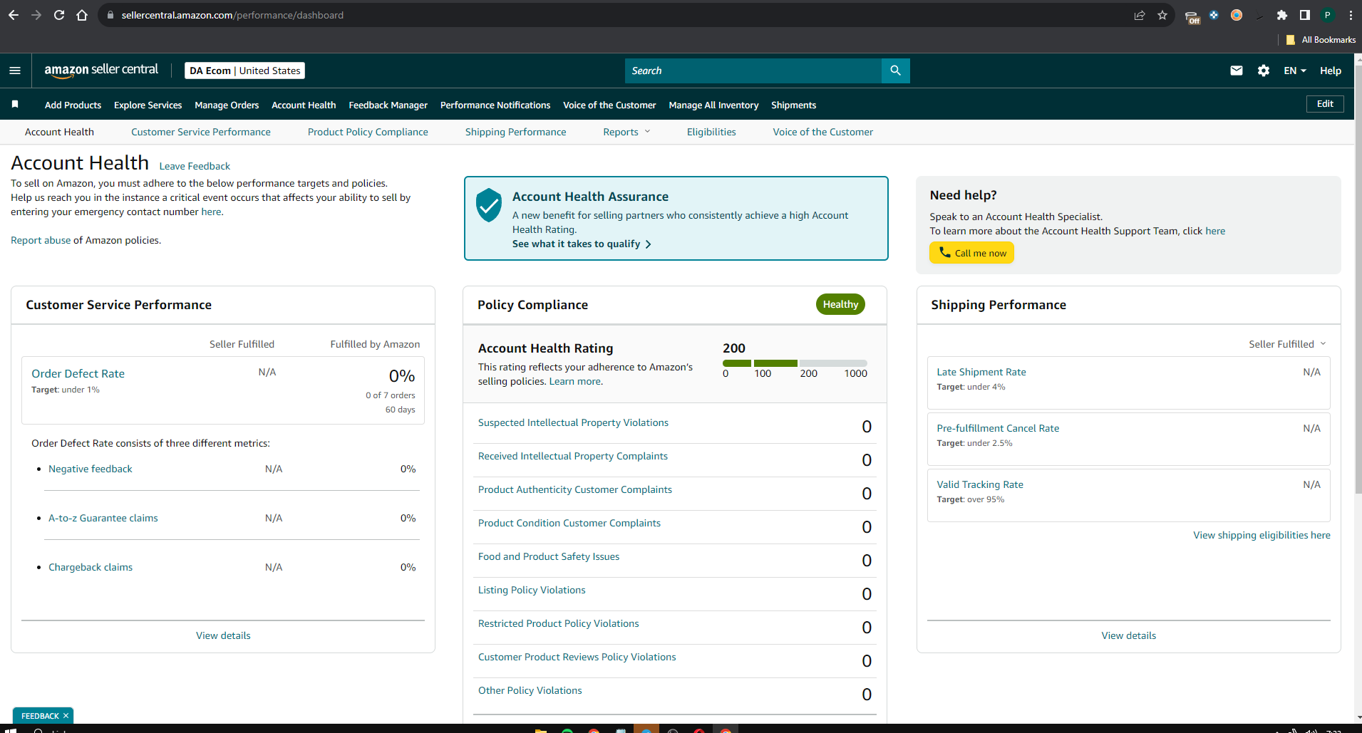
Task: Click the search magnifier button
Action: point(895,71)
